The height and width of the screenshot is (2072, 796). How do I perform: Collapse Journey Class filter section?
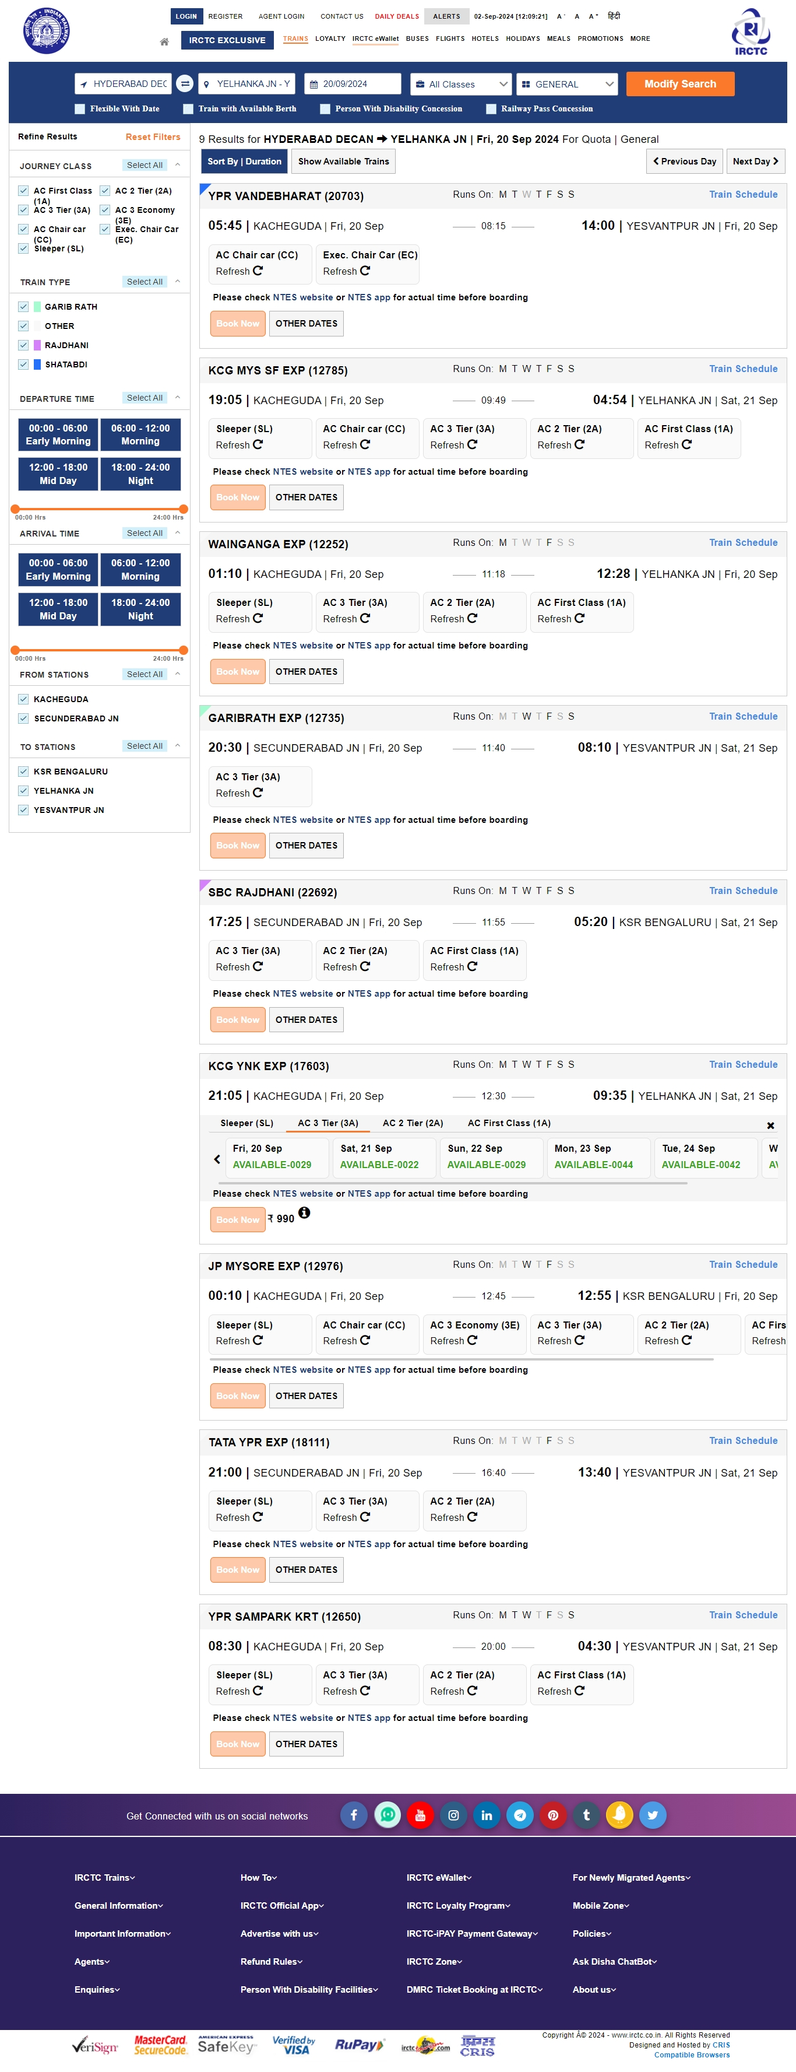click(178, 165)
